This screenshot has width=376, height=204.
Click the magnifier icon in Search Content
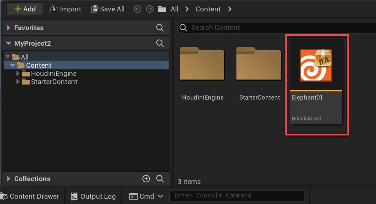pos(183,28)
